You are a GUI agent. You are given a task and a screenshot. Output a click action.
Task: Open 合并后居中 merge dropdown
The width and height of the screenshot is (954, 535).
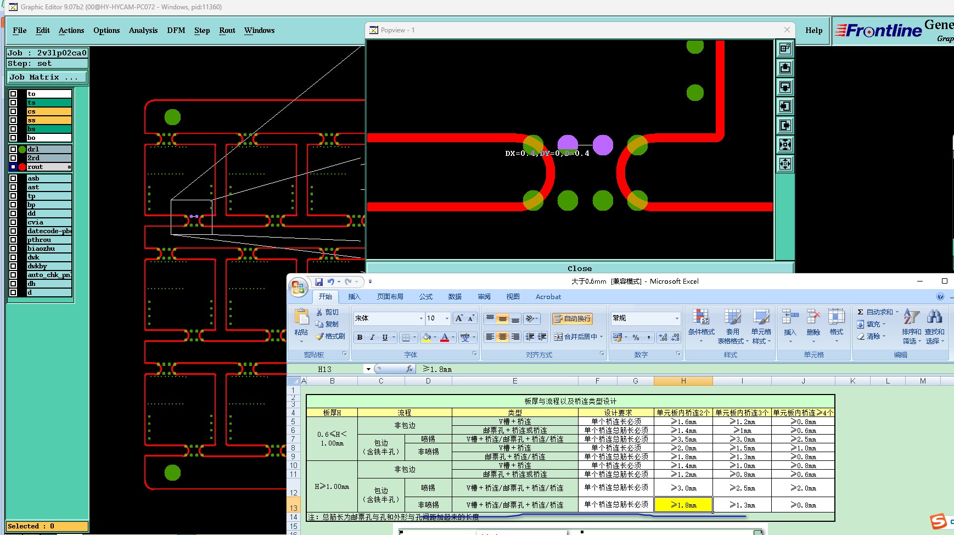[601, 337]
